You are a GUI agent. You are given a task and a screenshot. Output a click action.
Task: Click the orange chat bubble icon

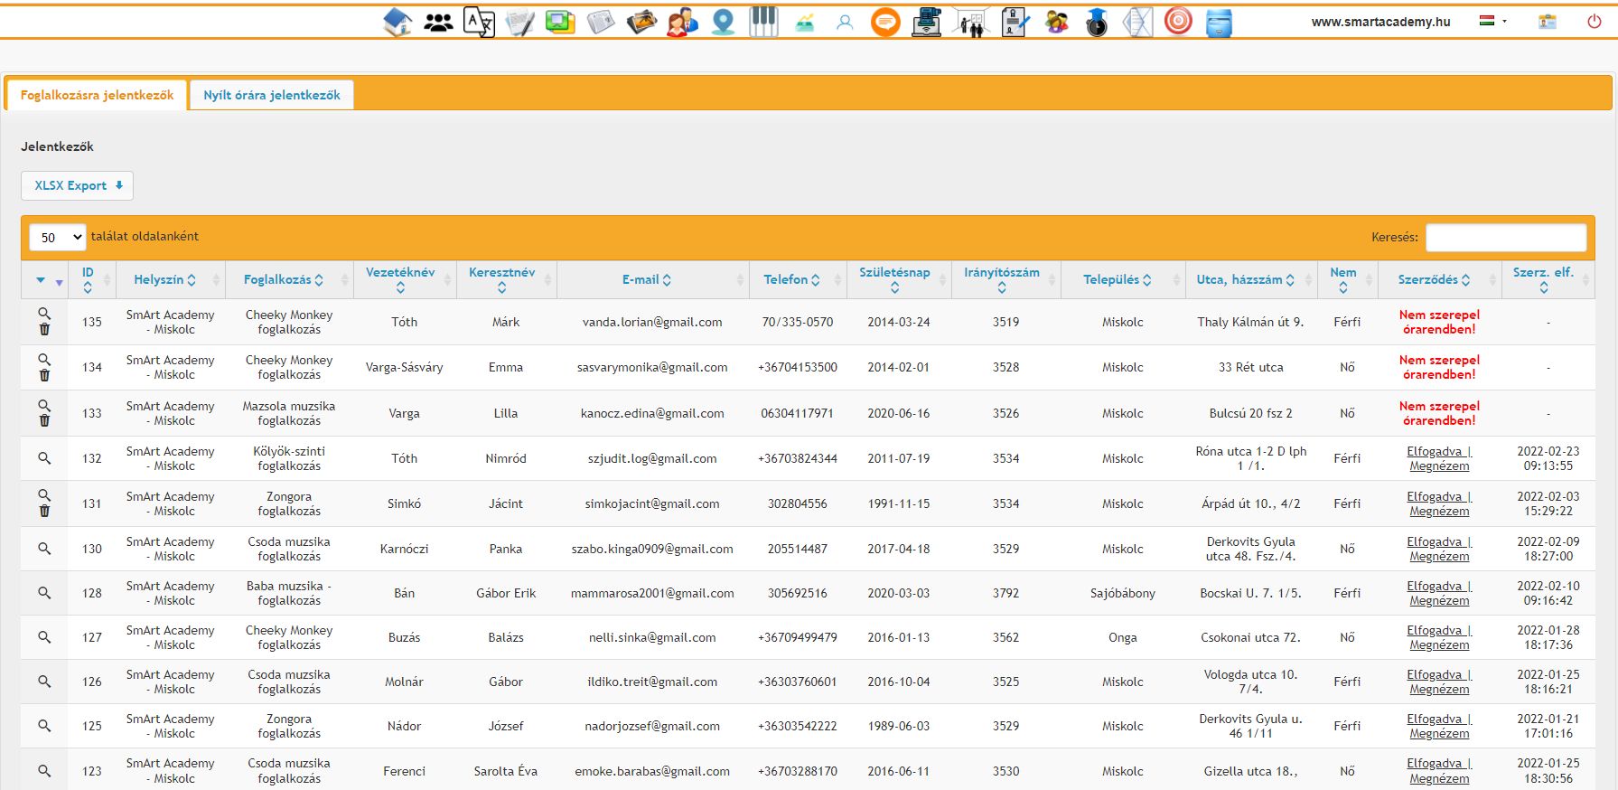(885, 22)
